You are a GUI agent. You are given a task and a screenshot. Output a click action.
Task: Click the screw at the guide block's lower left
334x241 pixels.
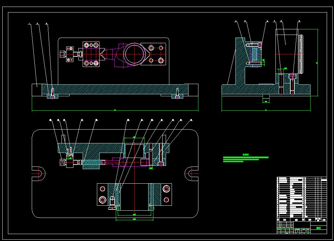112,203
